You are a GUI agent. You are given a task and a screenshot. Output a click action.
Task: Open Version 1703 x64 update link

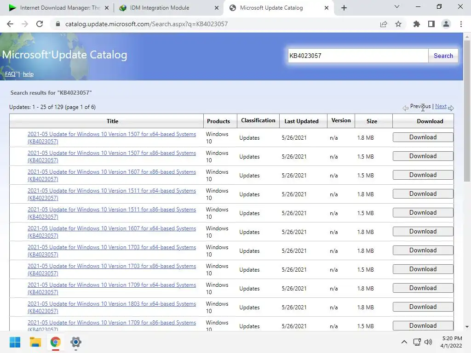[111, 251]
